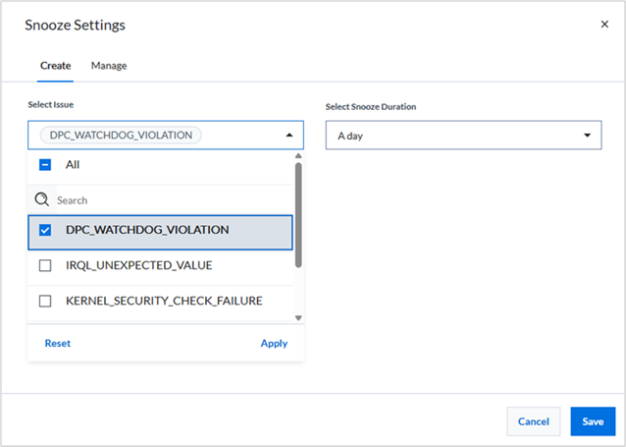The image size is (626, 447).
Task: Collapse the Select Issue dropdown arrow
Action: pyautogui.click(x=289, y=136)
